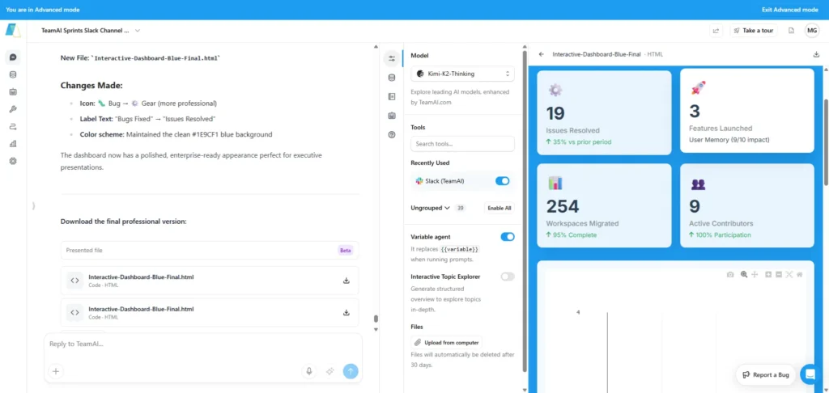
Task: Select the document page icon beside the Model panel
Action: pos(392,97)
